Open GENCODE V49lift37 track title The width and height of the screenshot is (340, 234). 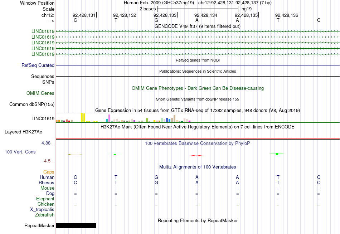point(198,26)
